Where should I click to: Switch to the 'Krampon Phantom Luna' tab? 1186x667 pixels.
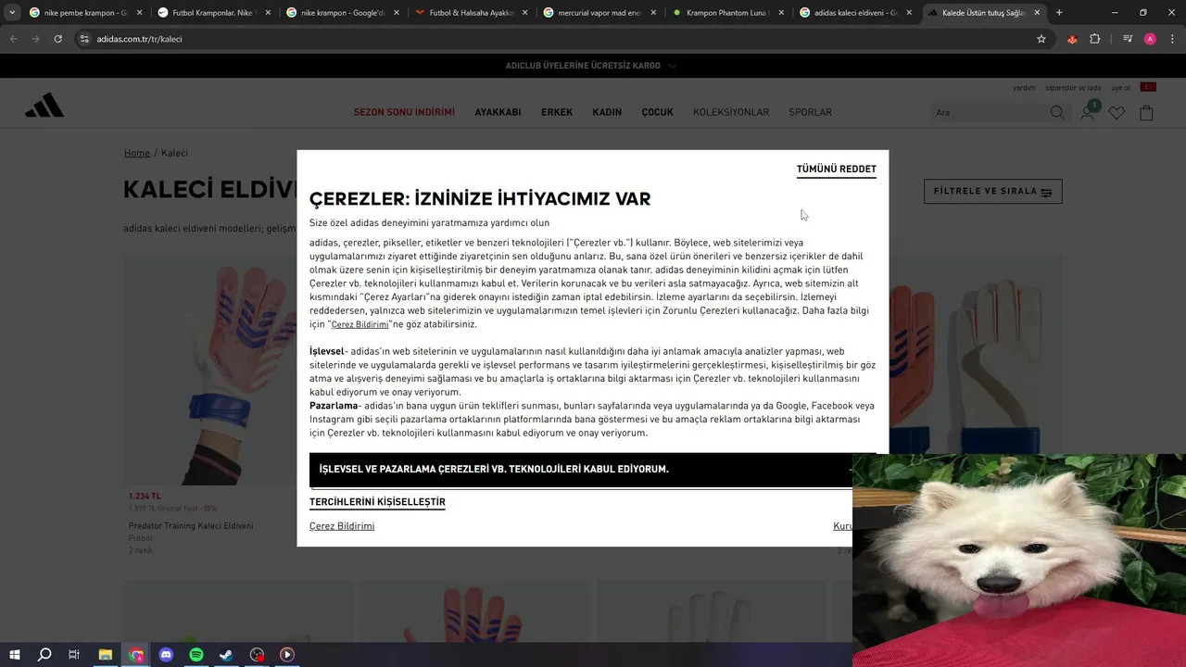click(x=727, y=13)
